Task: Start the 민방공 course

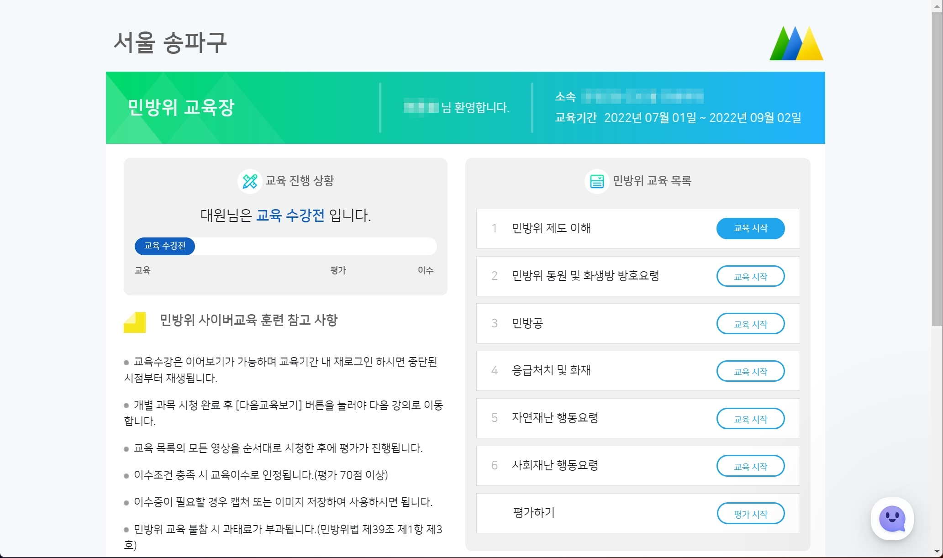Action: 750,324
